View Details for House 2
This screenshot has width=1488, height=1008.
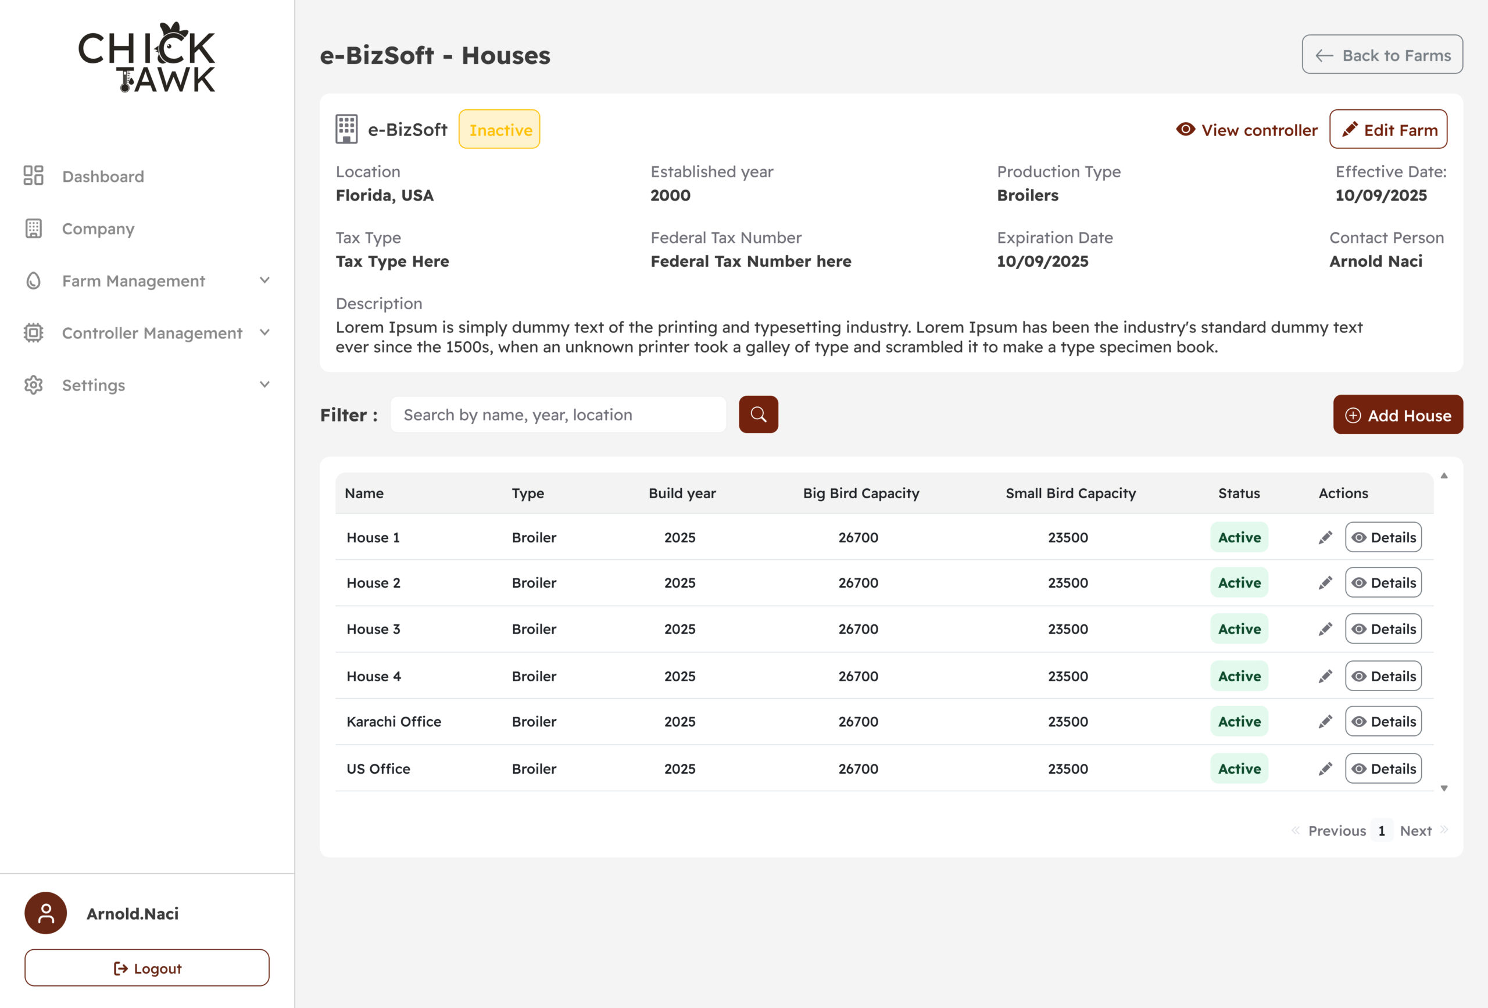point(1383,583)
